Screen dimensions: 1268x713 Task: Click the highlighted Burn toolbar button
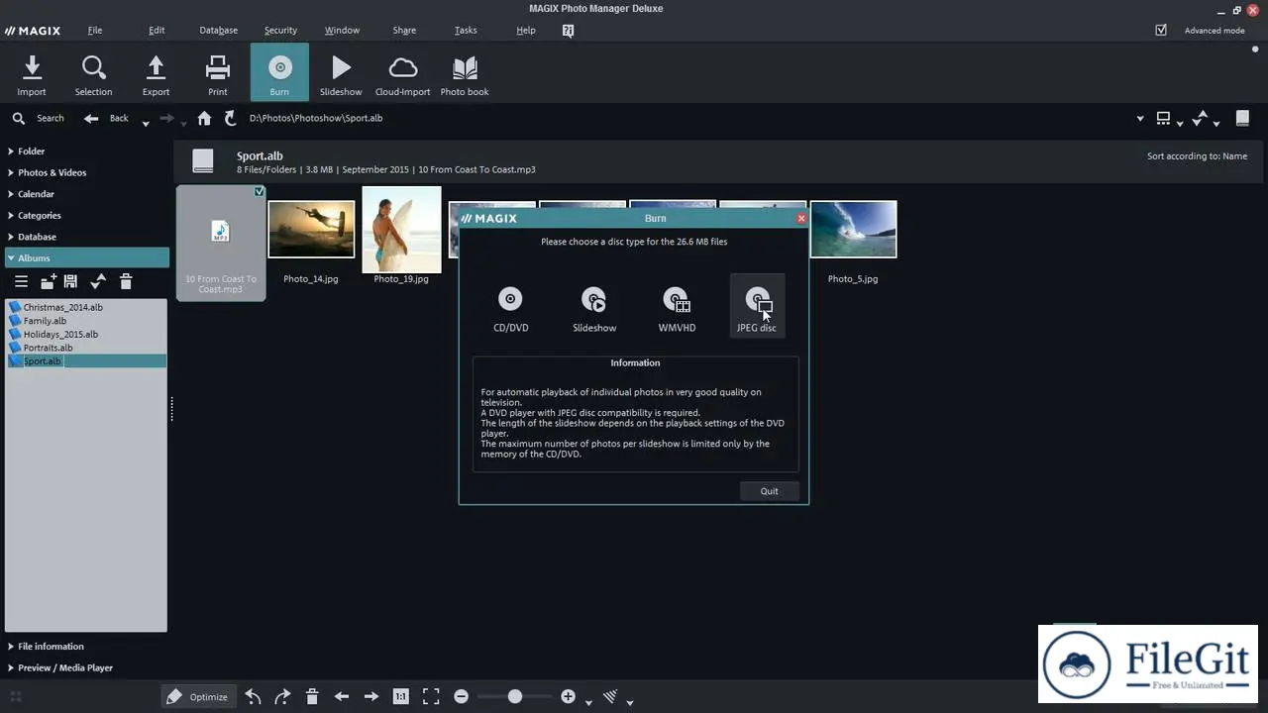[279, 73]
